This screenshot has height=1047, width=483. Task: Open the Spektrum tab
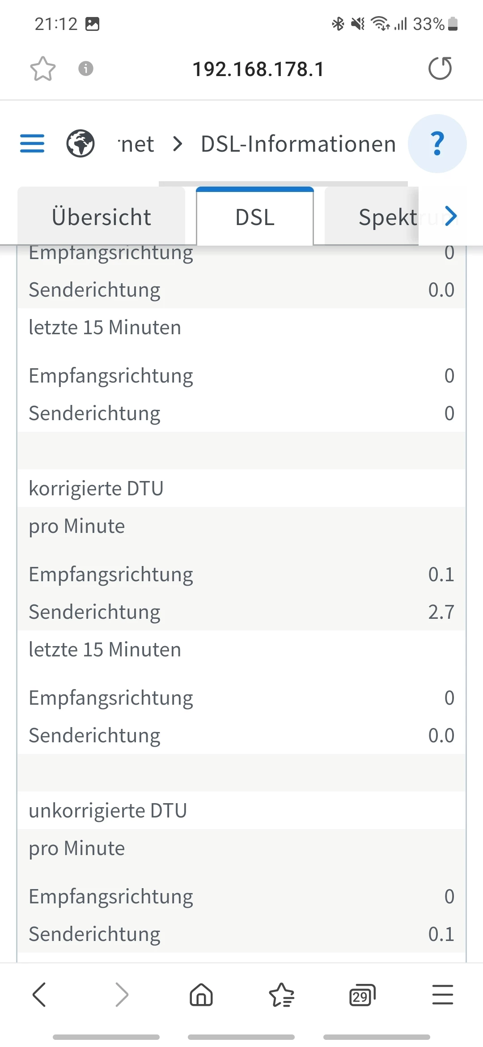point(387,217)
